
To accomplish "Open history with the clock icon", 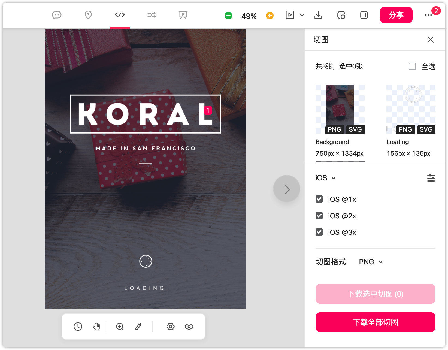I will [78, 327].
